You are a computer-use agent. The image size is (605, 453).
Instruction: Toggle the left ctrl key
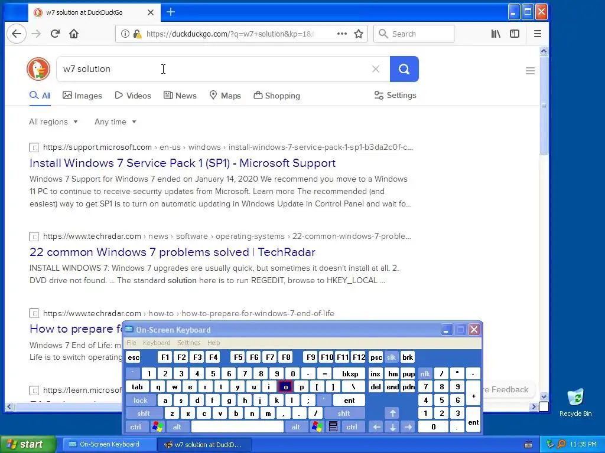[x=135, y=427]
